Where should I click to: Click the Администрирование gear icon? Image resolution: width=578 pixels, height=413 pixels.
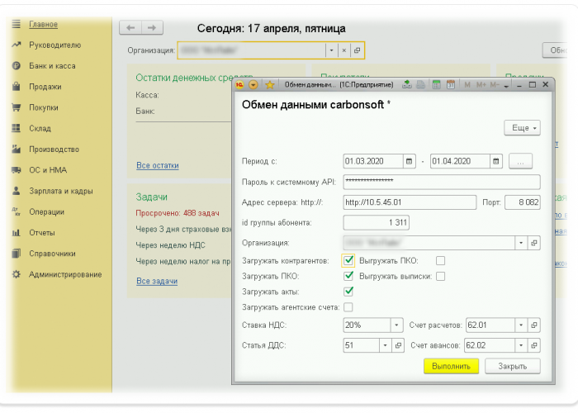[x=17, y=274]
